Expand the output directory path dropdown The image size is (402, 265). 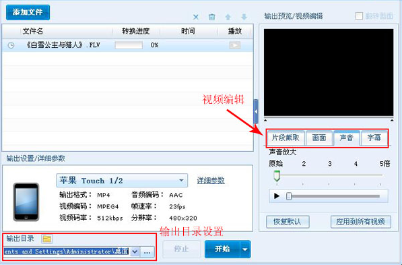tap(135, 252)
